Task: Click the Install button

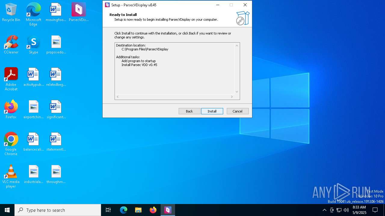Action: pos(212,111)
